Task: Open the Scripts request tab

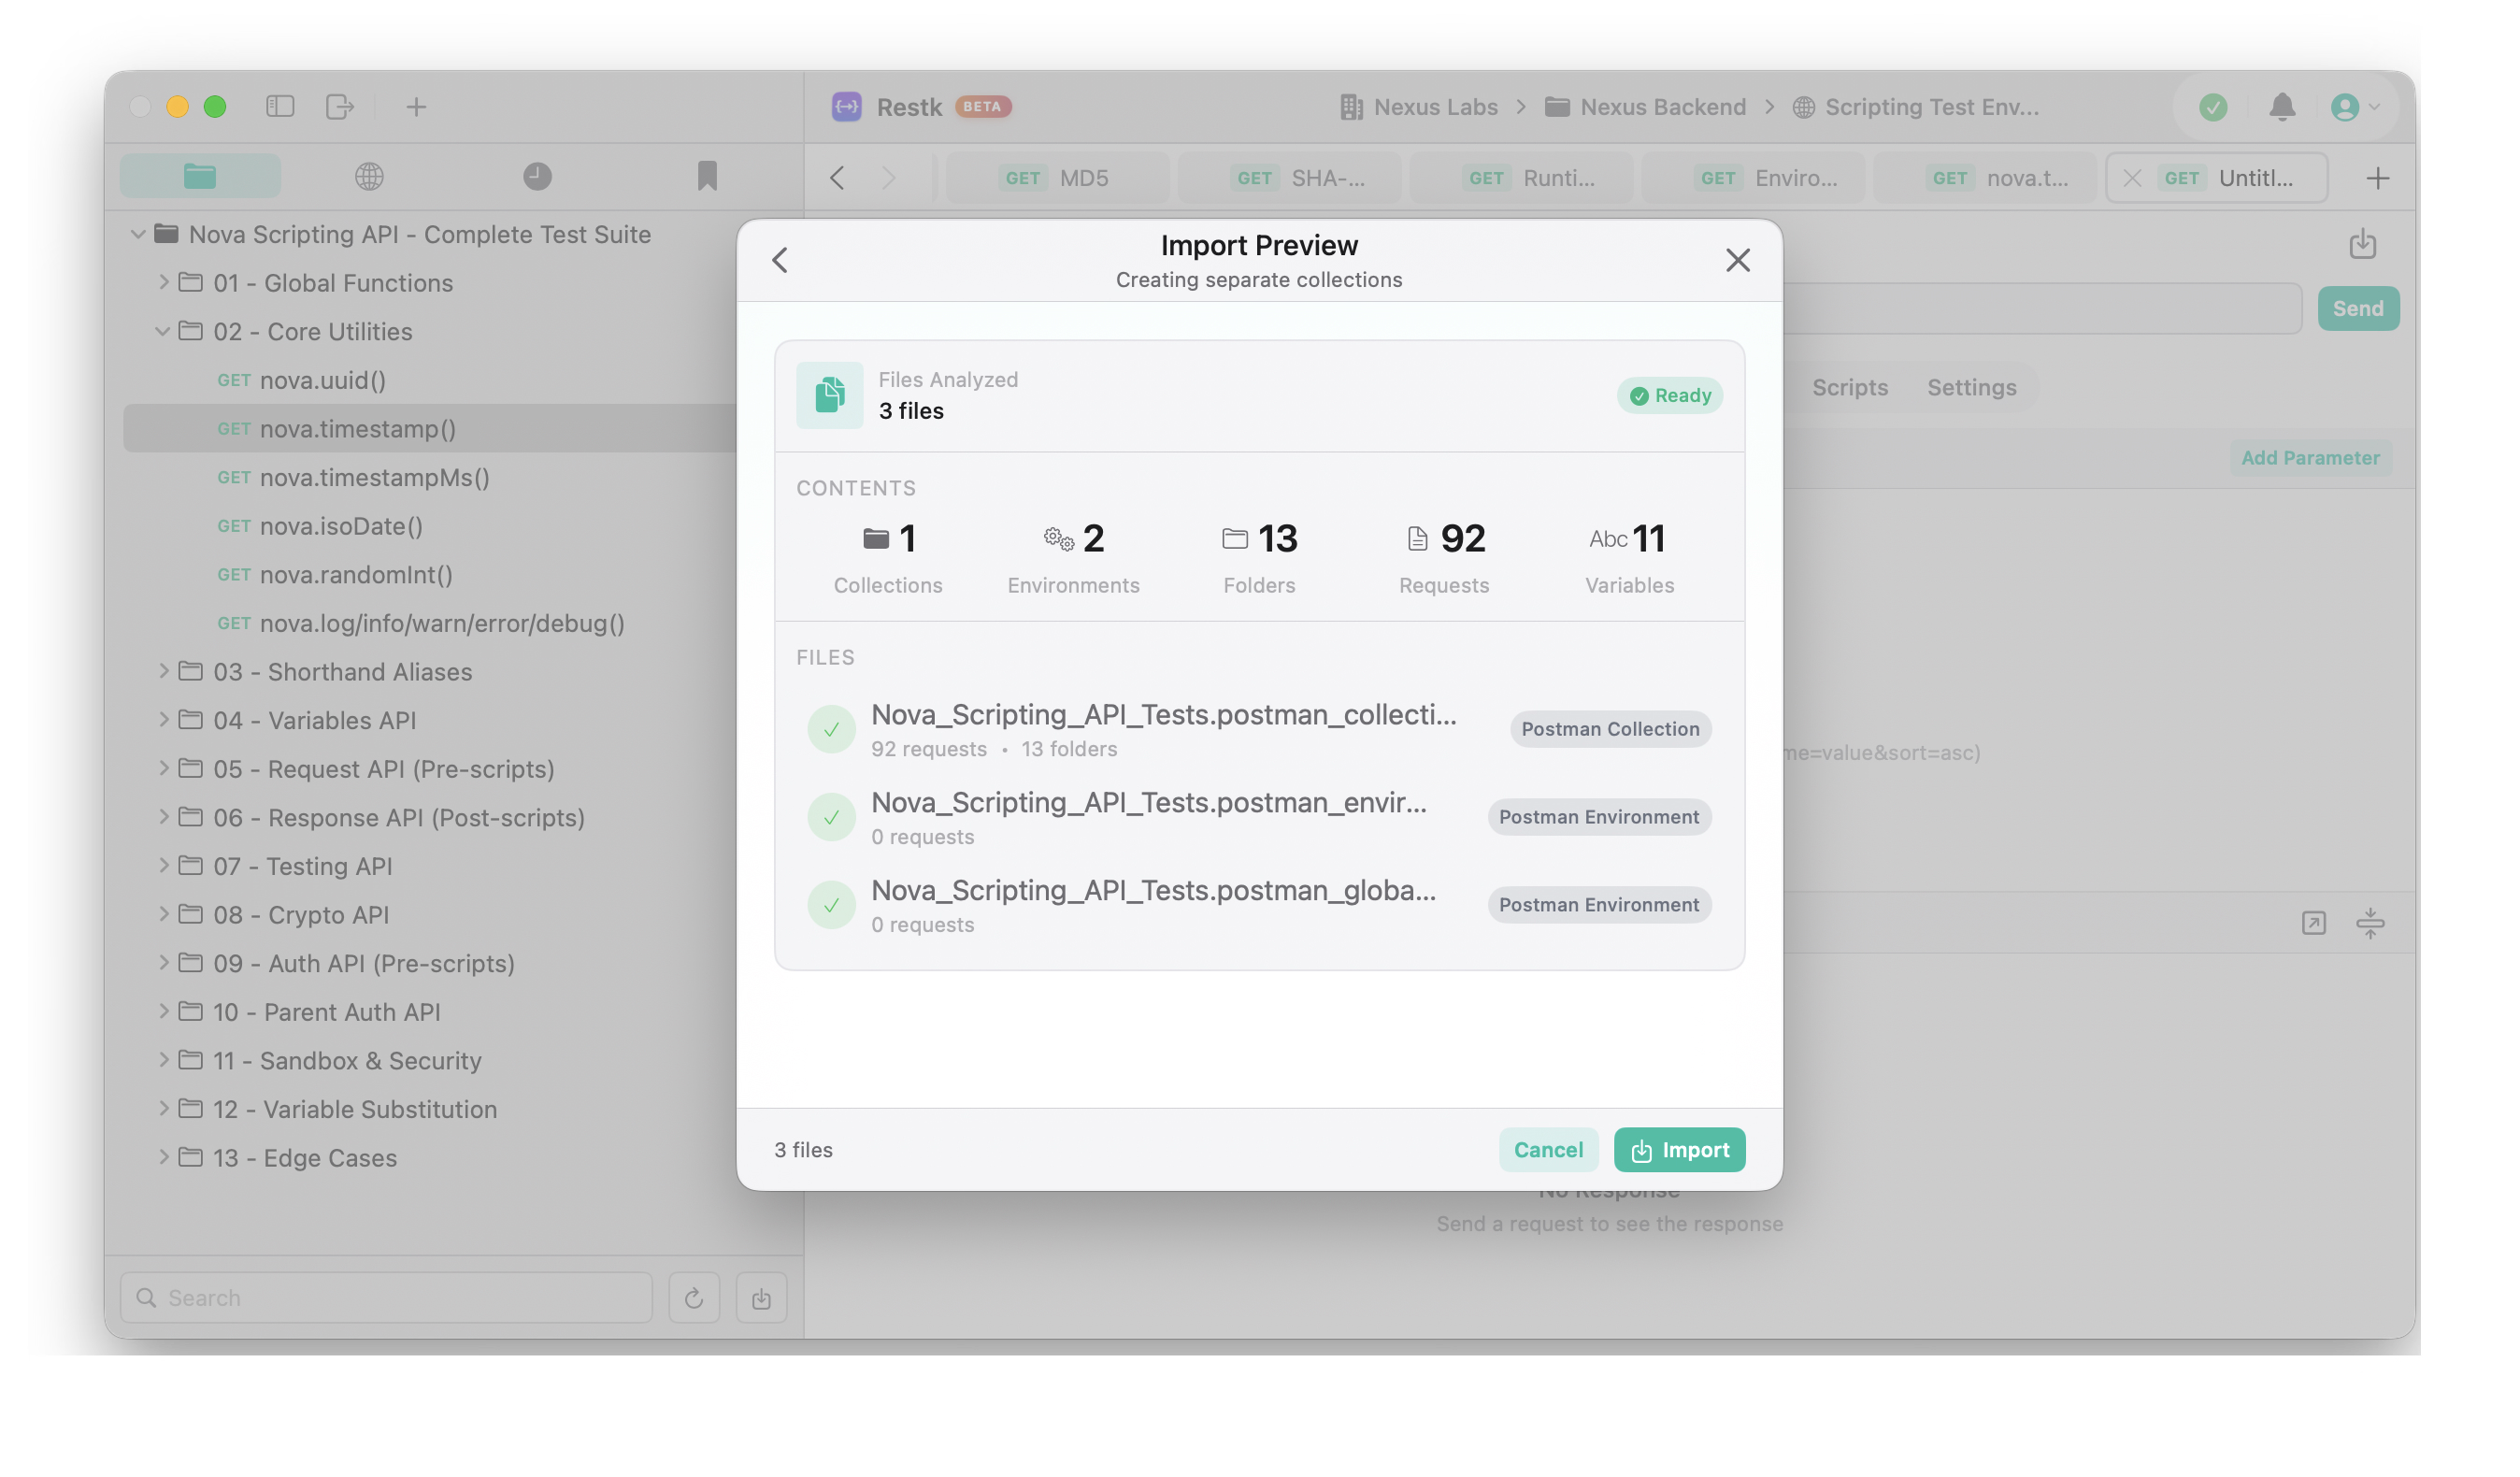Action: (x=1849, y=387)
